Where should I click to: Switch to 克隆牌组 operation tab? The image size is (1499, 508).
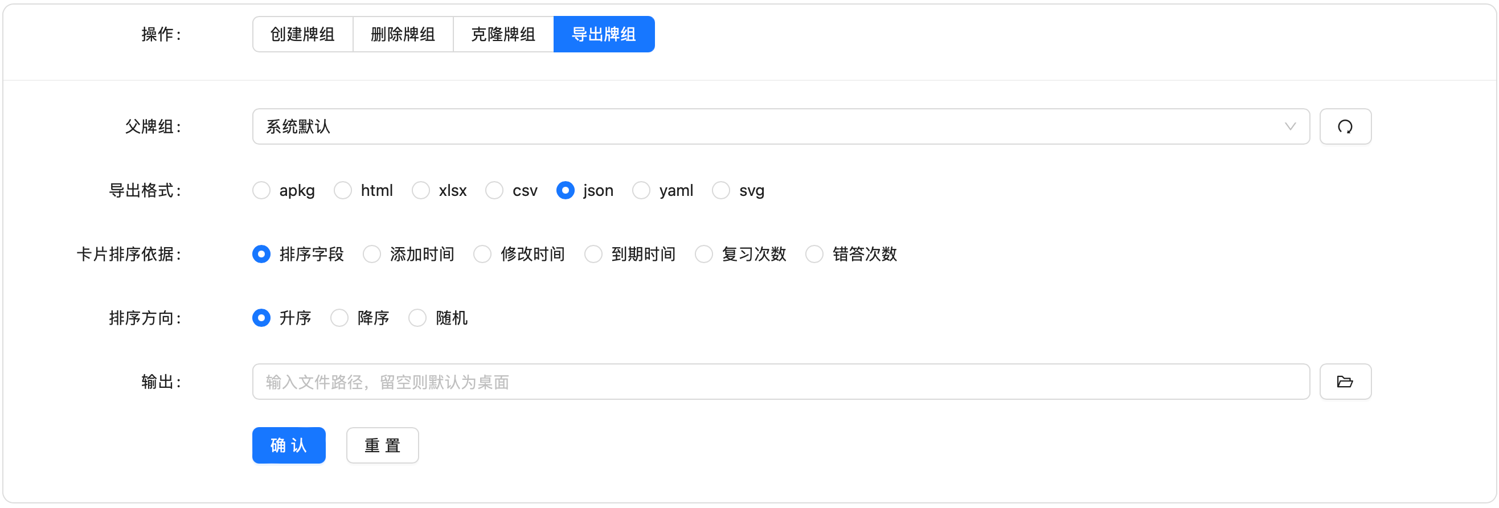(503, 34)
